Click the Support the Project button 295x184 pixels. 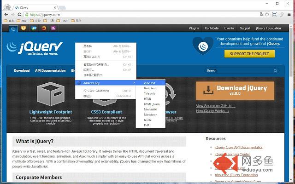pos(249,54)
